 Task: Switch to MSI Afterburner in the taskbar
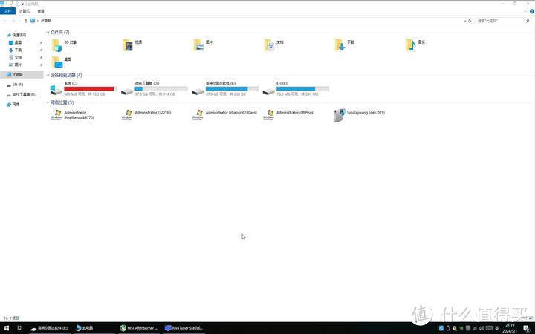138,327
